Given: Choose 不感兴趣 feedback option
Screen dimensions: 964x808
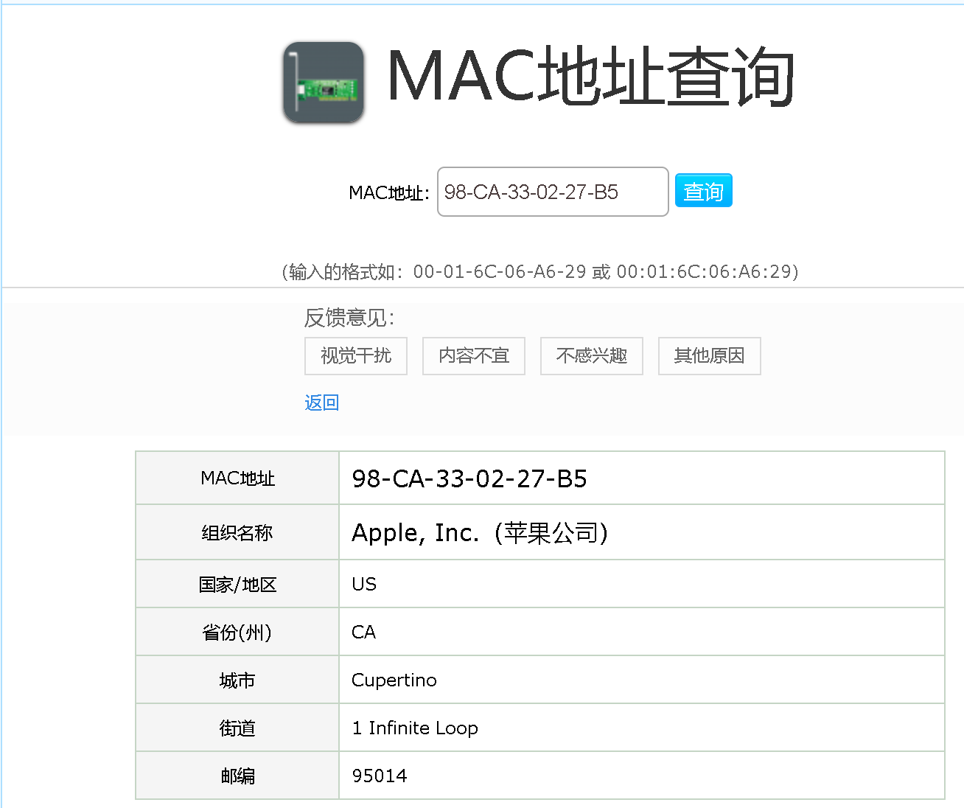Looking at the screenshot, I should [592, 356].
